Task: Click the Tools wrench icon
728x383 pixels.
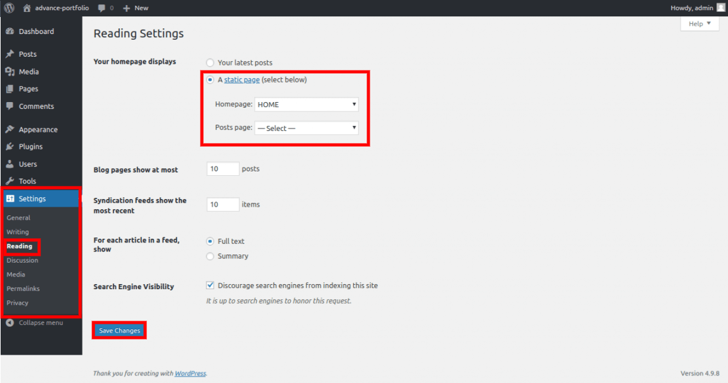Action: tap(9, 181)
